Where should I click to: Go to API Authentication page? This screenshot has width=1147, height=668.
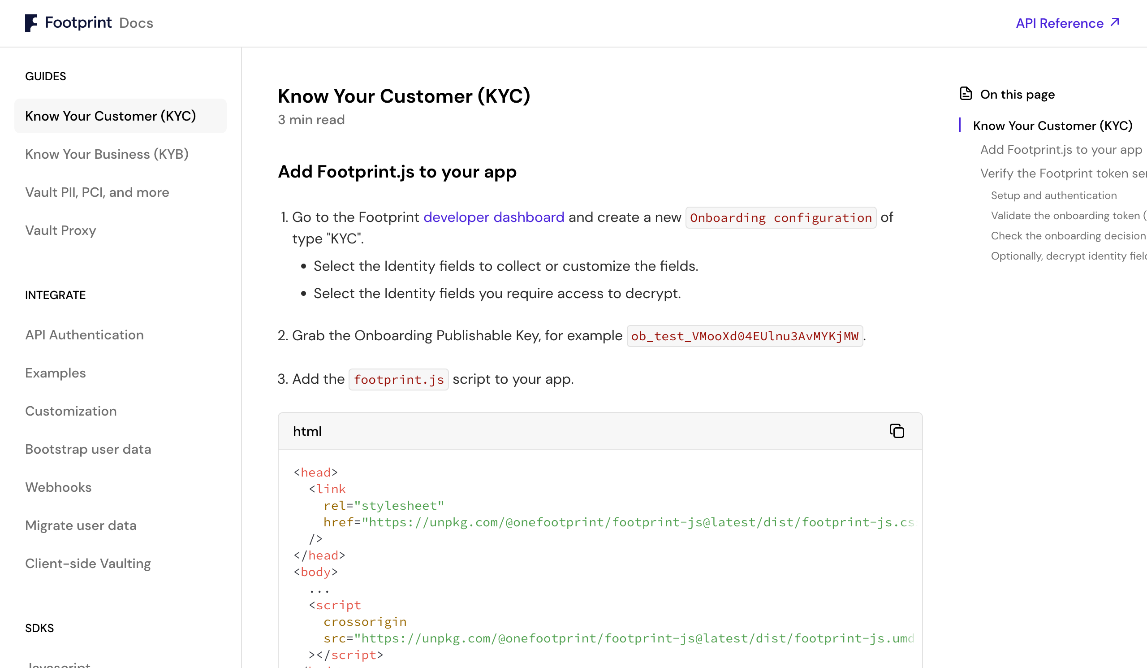pyautogui.click(x=84, y=335)
